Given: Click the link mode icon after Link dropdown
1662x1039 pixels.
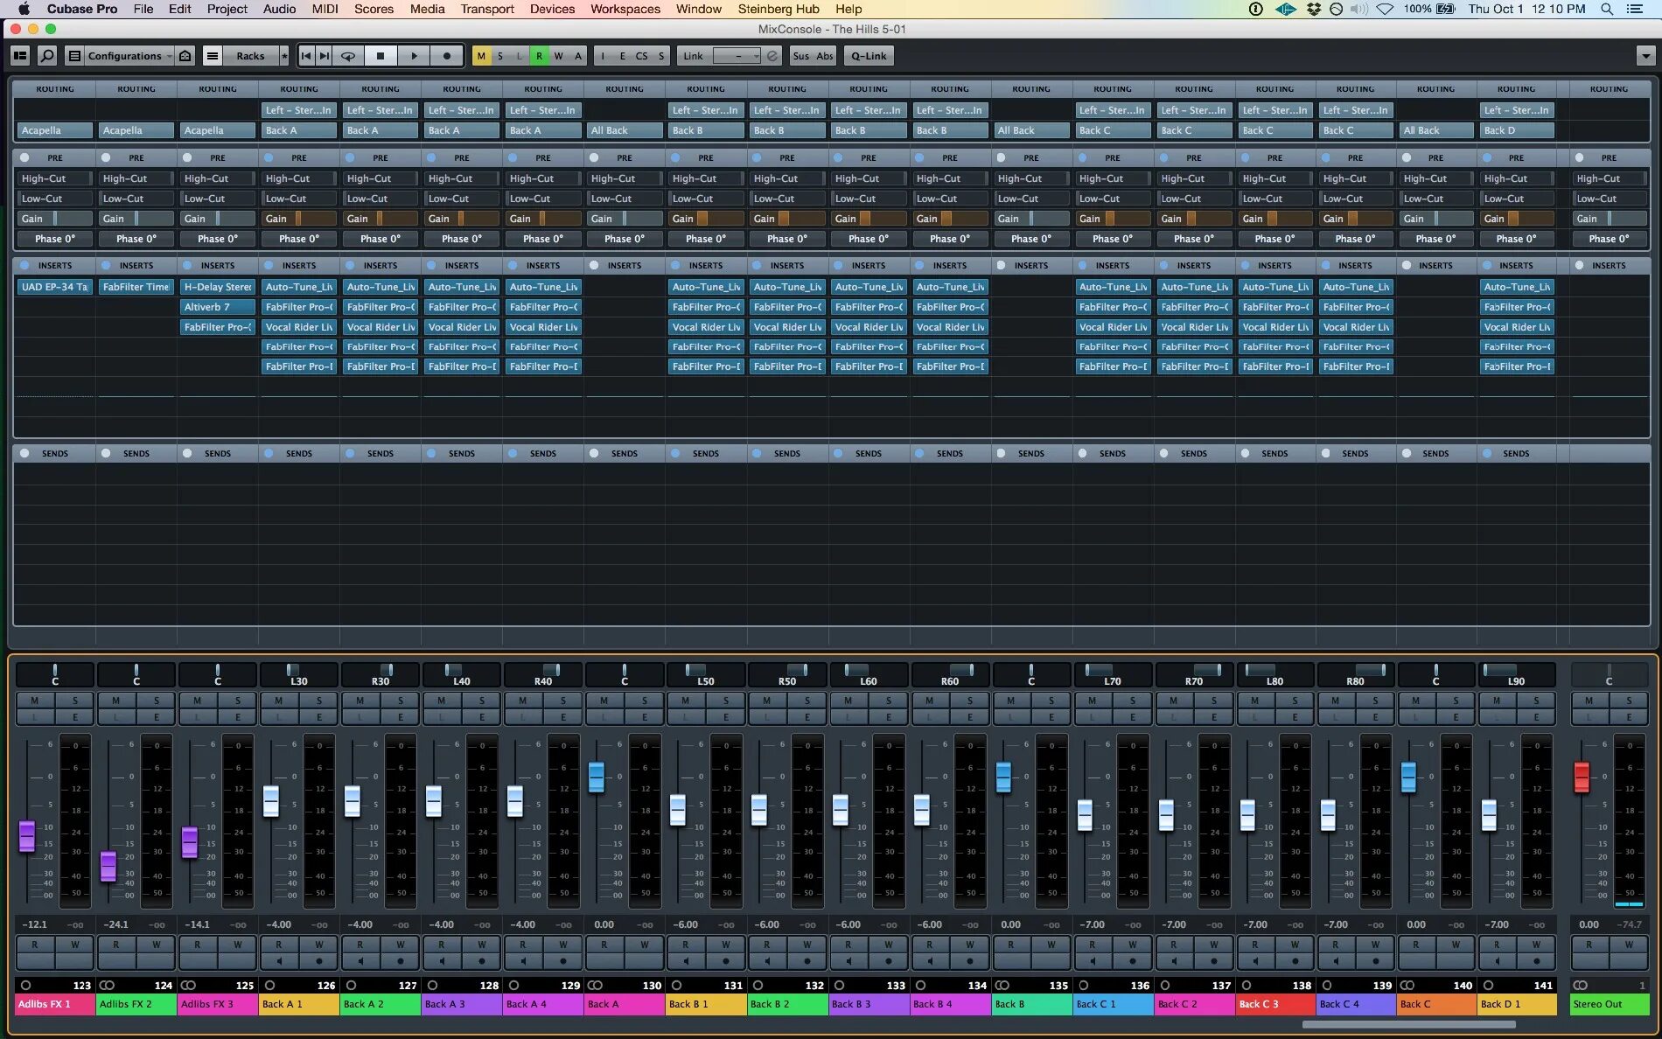Looking at the screenshot, I should (x=772, y=56).
